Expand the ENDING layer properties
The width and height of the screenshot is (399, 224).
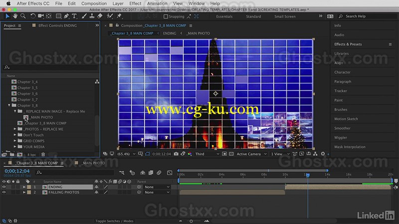[x=24, y=187]
